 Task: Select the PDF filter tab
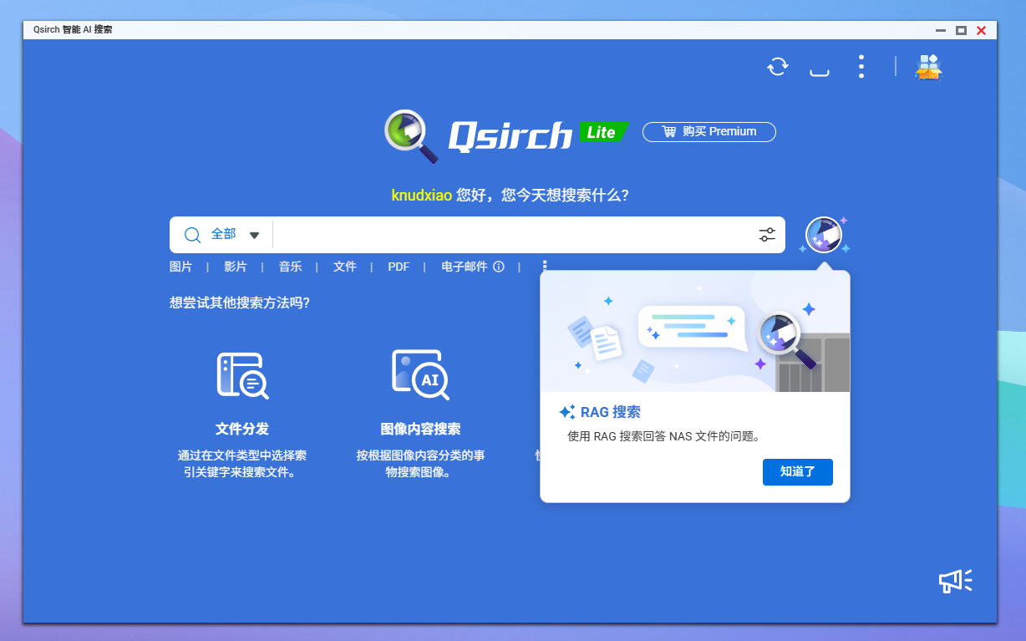(x=399, y=267)
